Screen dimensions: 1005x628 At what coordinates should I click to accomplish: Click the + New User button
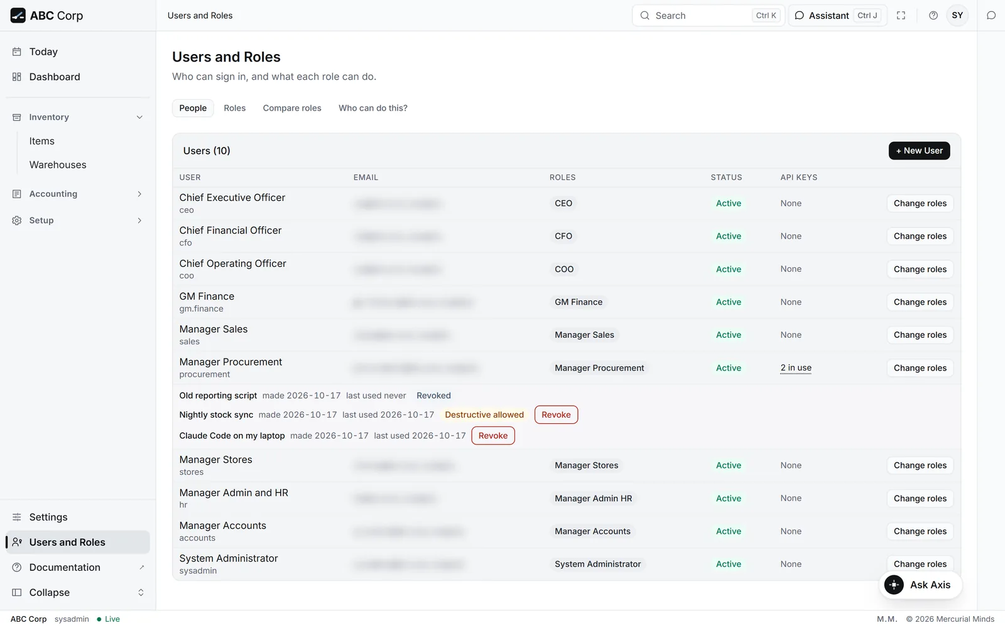coord(919,151)
